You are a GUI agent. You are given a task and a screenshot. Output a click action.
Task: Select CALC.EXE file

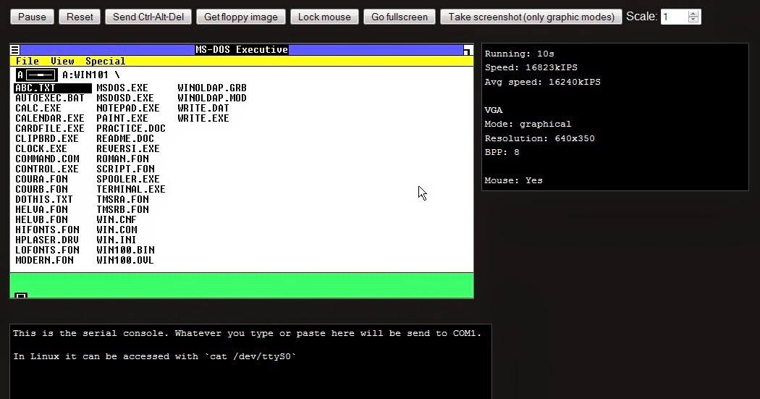38,108
